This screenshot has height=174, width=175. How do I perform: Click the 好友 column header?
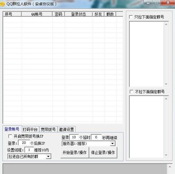tap(98, 14)
